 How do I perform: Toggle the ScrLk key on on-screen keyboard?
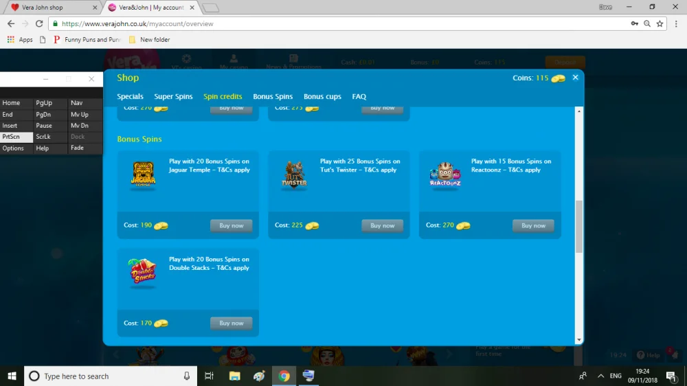point(50,137)
